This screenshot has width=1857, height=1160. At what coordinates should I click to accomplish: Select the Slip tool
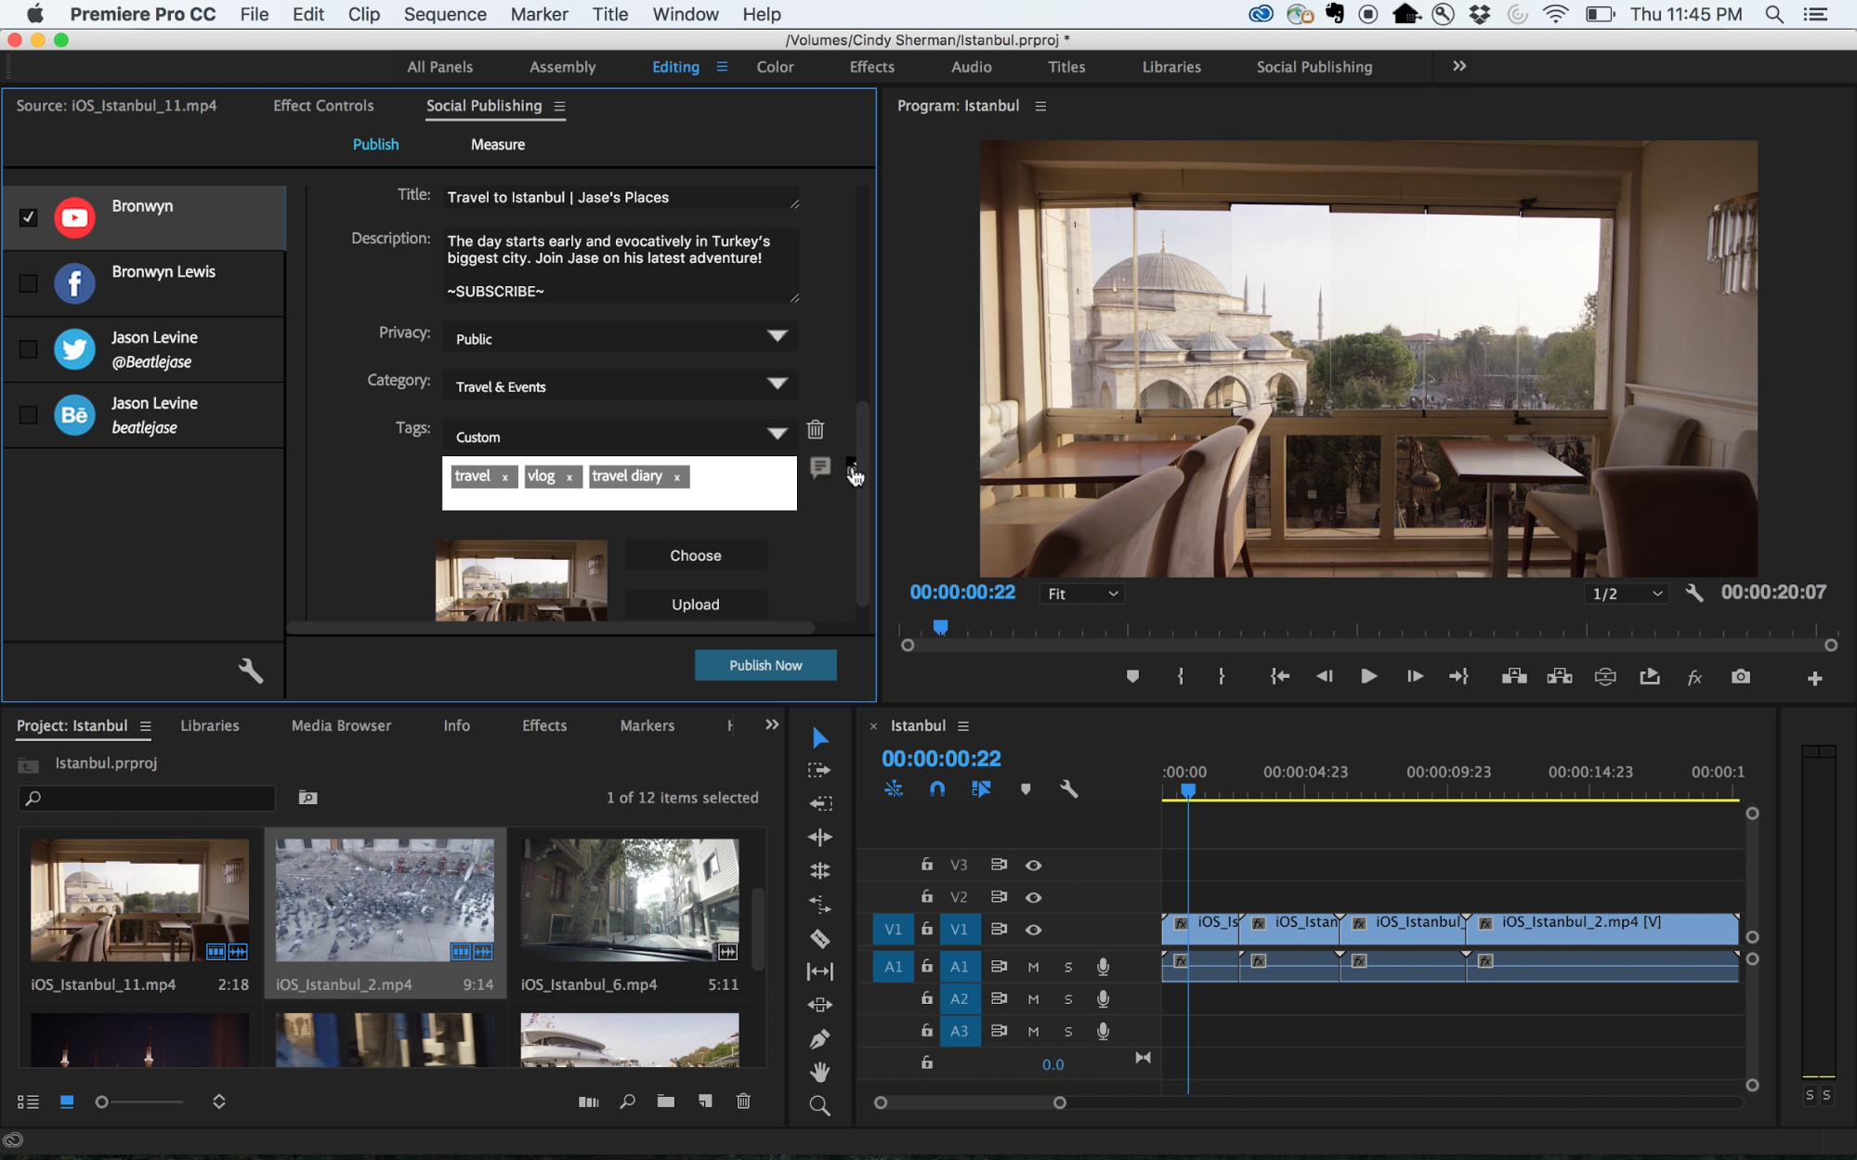click(x=819, y=971)
